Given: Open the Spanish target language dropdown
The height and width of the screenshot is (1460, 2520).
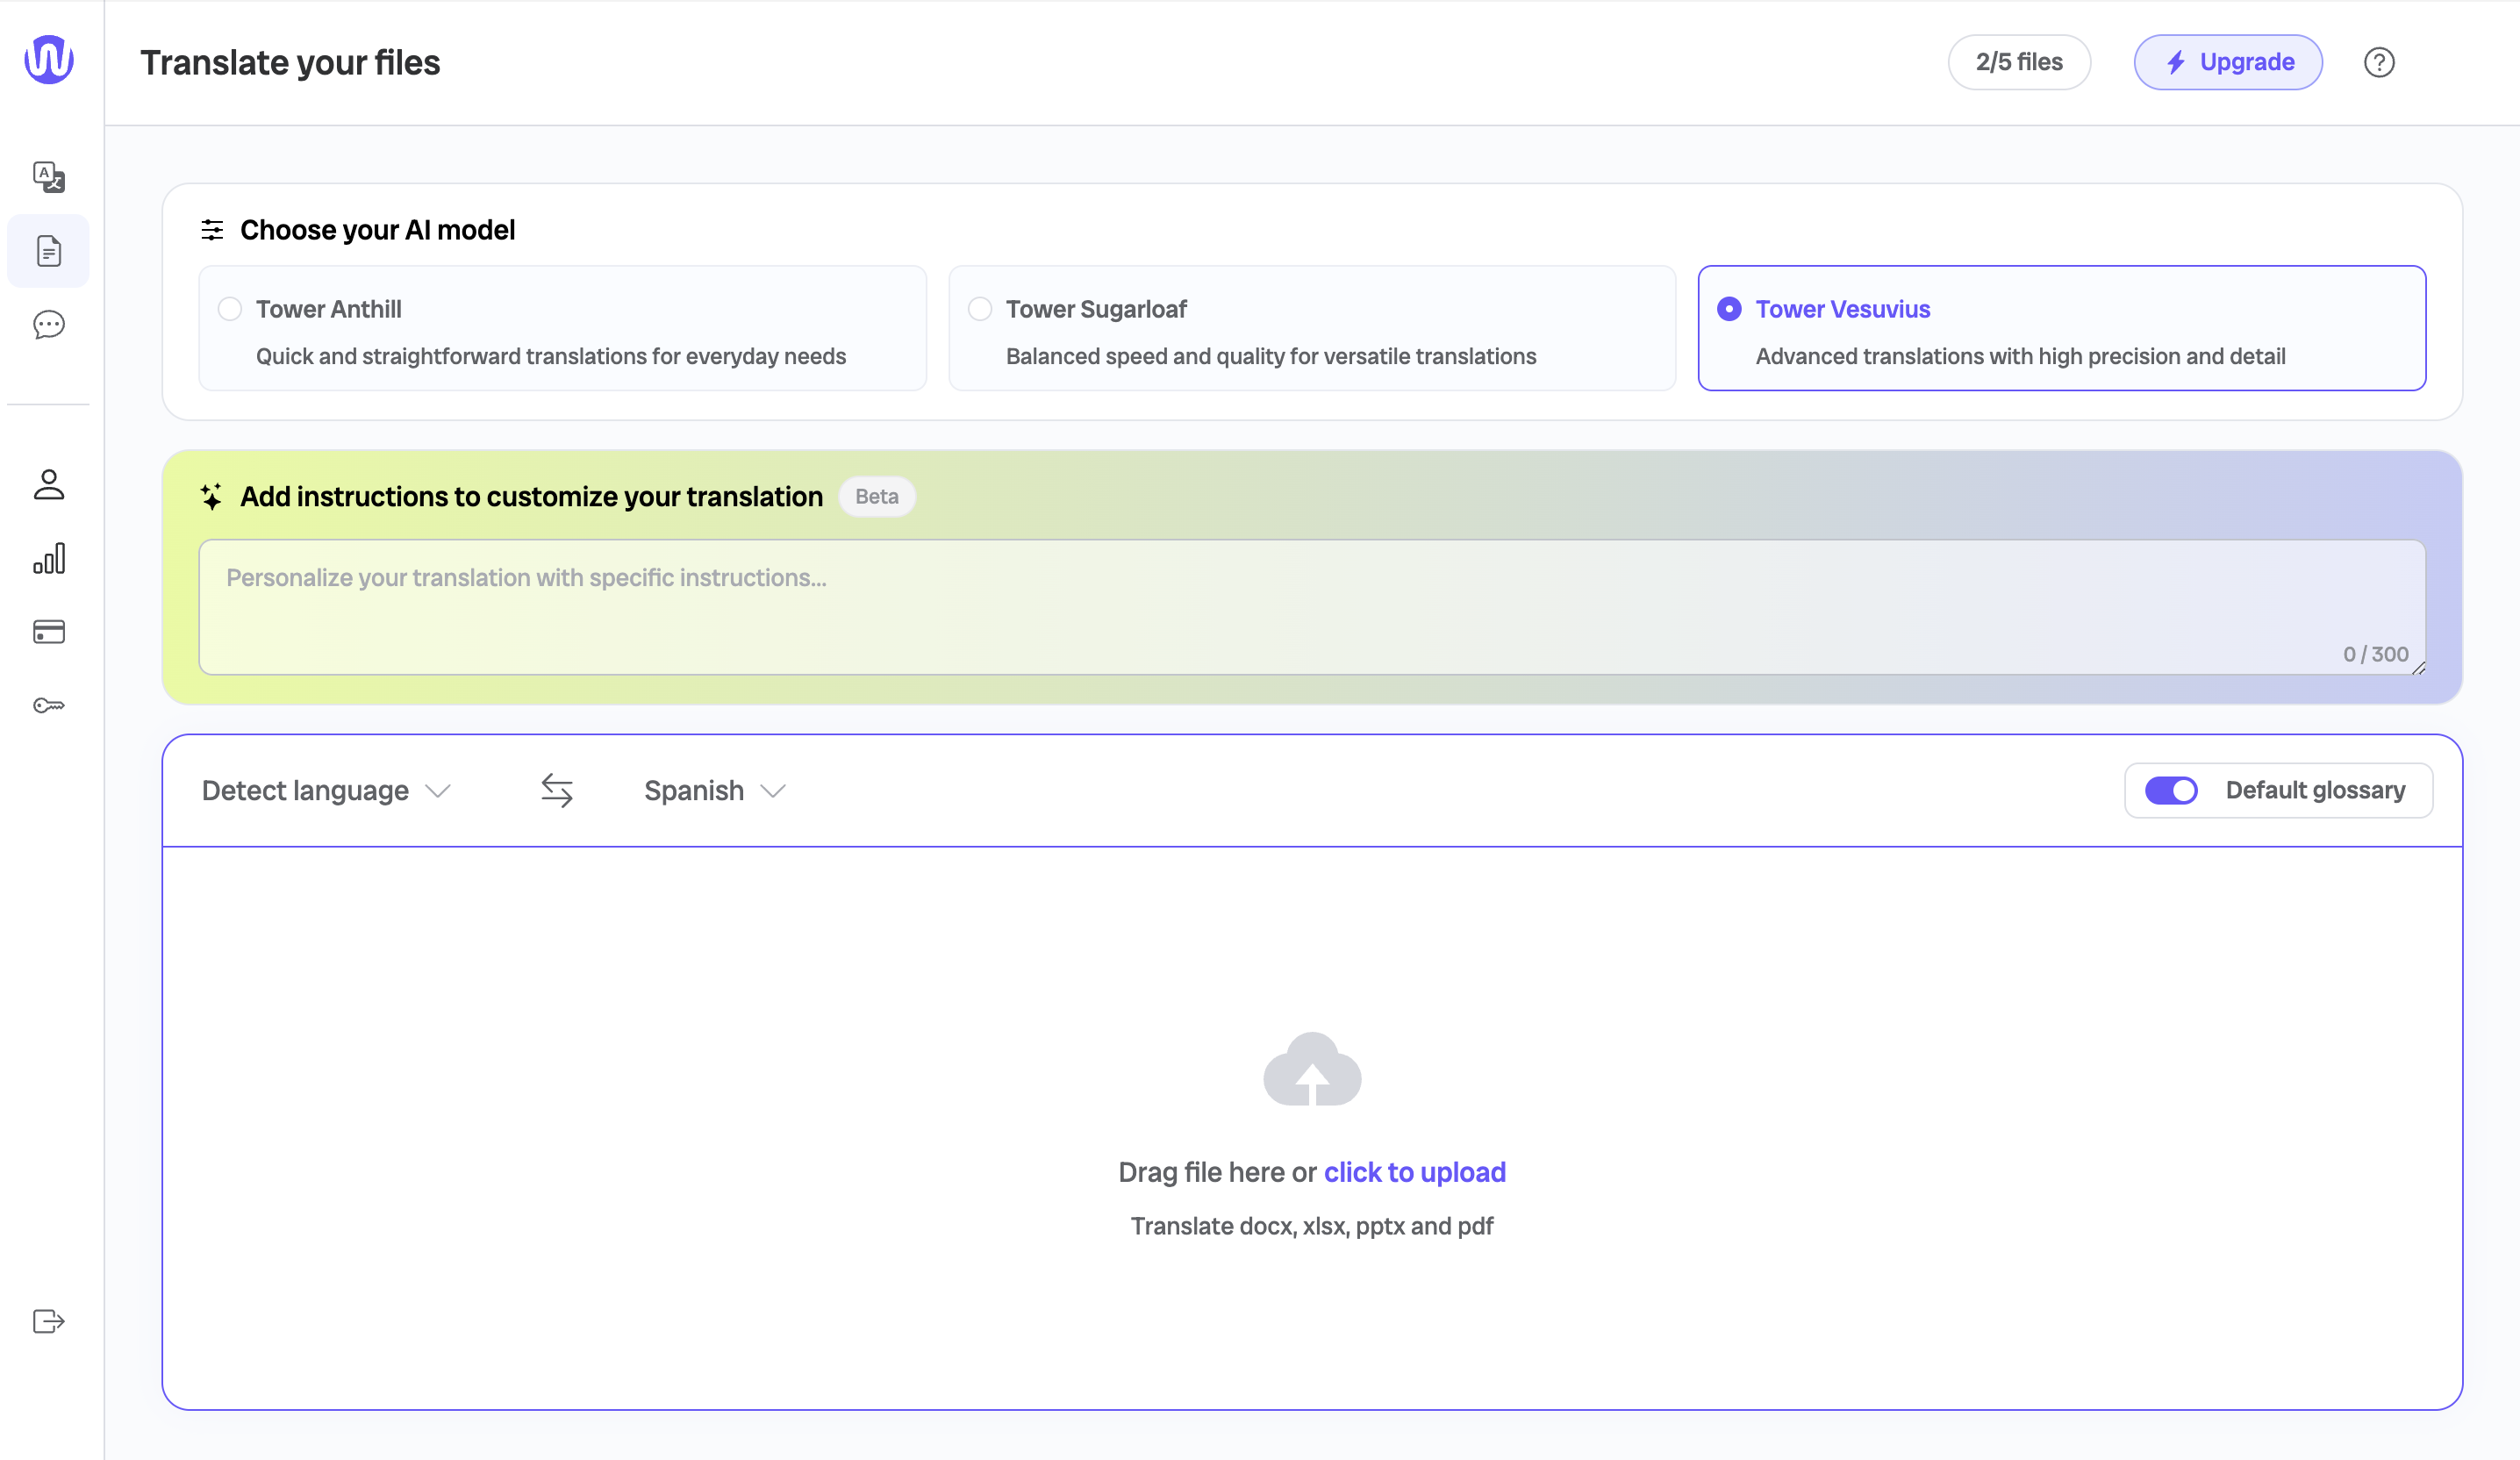Looking at the screenshot, I should click(714, 790).
